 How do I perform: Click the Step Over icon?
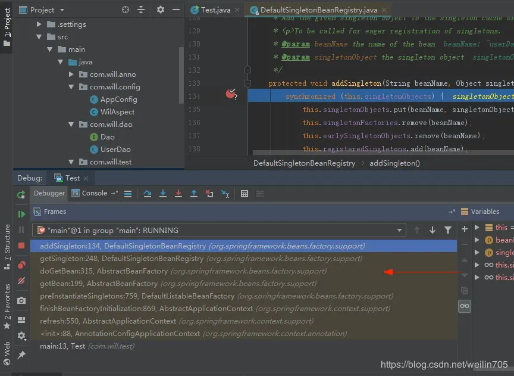click(x=148, y=194)
